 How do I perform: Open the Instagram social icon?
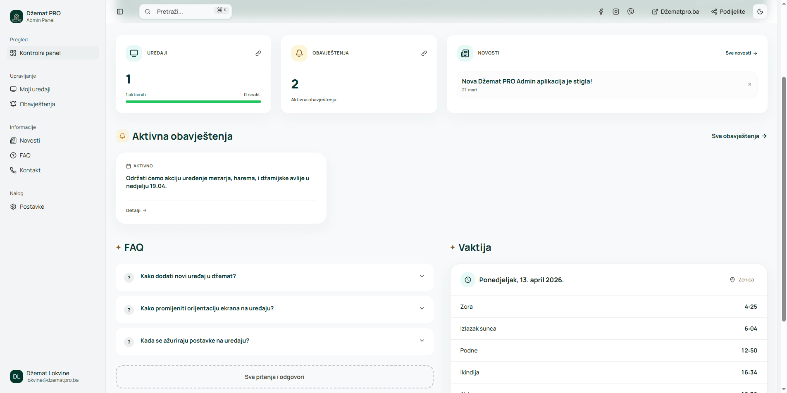615,12
